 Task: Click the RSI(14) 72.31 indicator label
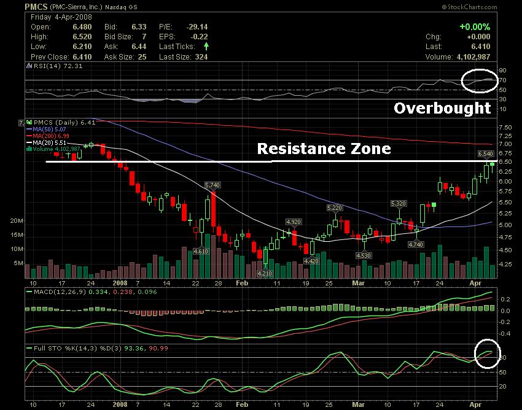pyautogui.click(x=58, y=66)
